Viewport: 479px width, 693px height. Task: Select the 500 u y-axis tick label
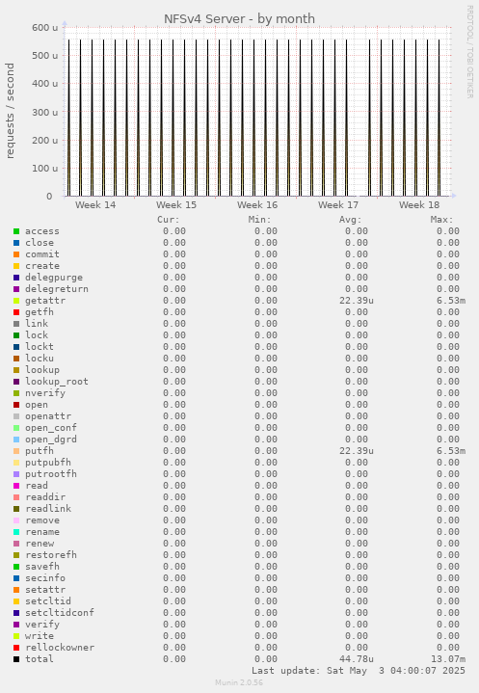[x=44, y=56]
